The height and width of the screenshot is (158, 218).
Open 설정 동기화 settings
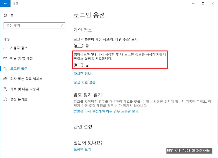coord(19,99)
